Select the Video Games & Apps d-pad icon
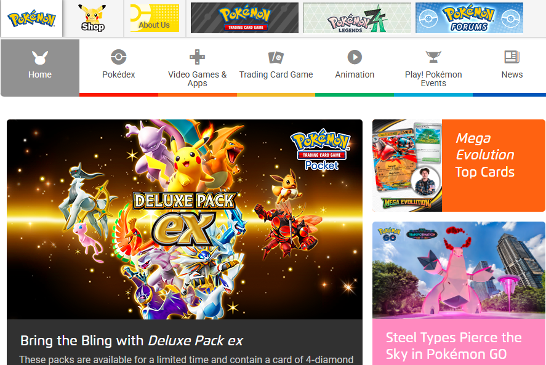 pos(197,57)
